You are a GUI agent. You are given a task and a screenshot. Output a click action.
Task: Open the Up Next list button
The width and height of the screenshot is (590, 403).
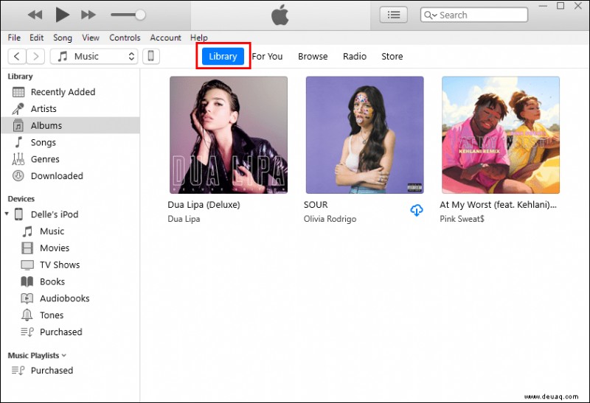pyautogui.click(x=394, y=15)
